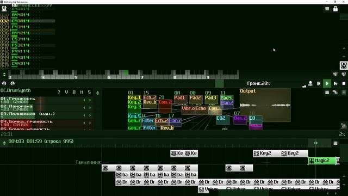348x196 pixels.
Task: Click the right octave OCT button
Action: [x=344, y=74]
